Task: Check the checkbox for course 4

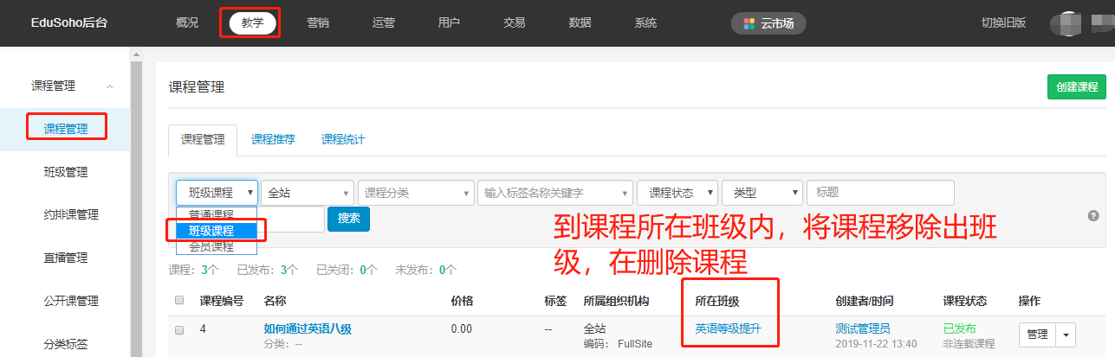Action: [x=179, y=330]
